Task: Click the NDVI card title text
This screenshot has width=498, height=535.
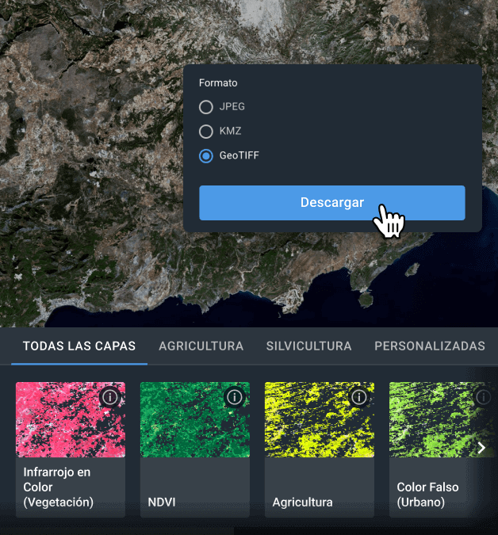Action: pos(162,503)
